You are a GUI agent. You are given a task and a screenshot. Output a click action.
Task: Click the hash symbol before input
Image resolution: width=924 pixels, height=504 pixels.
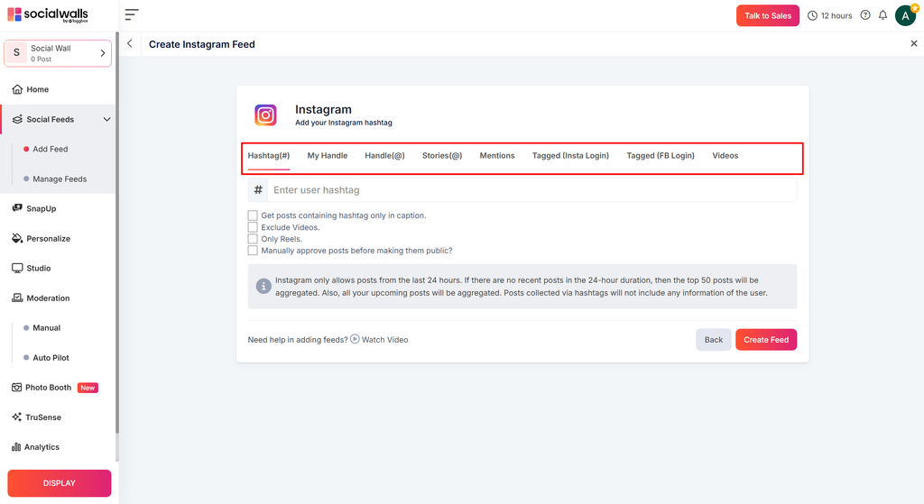[258, 189]
